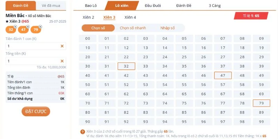Remove the number 32 chip
278x139 pixels.
15,27
